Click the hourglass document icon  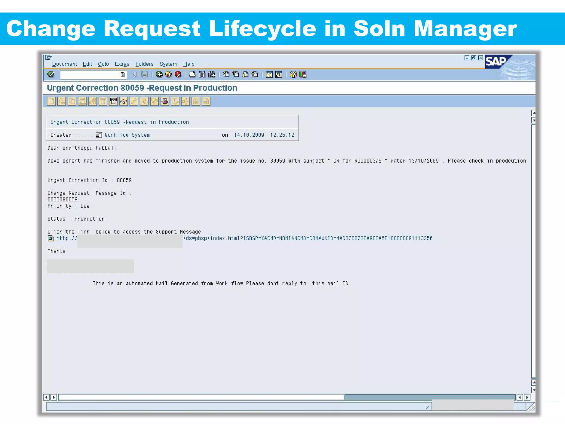(x=113, y=101)
